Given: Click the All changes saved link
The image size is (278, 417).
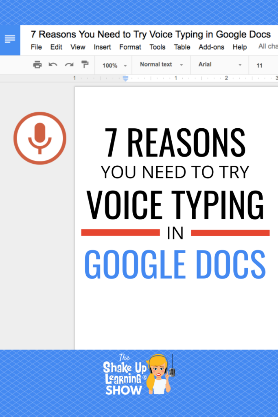Looking at the screenshot, I should pos(268,46).
